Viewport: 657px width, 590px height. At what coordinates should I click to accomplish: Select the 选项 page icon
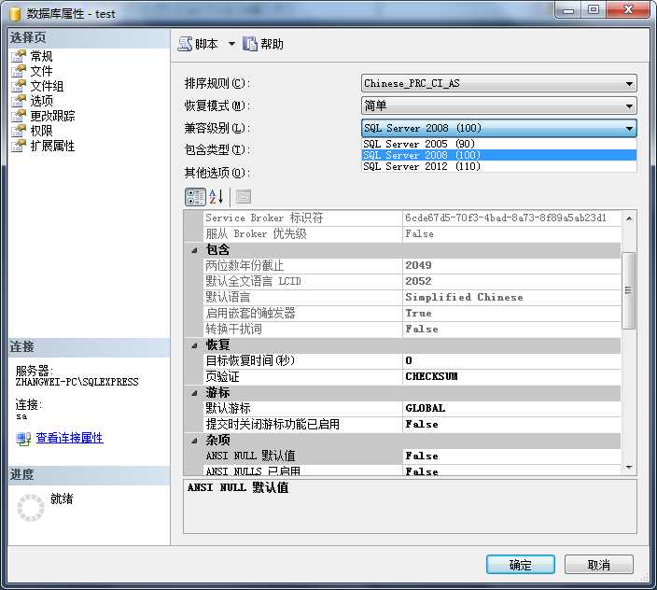(19, 101)
